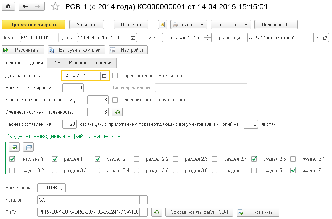332x219 pixels.
Task: Switch to Исходные сведения tab
Action: pos(91,63)
